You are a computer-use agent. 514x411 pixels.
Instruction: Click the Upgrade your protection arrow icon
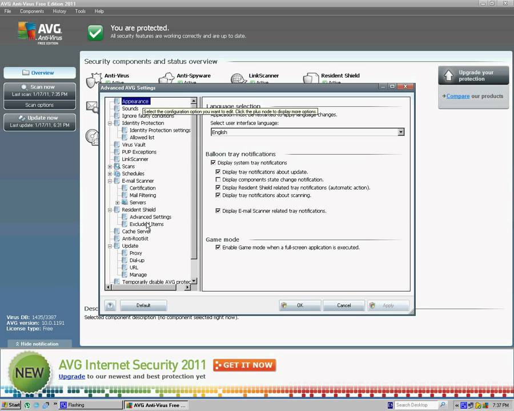coord(448,76)
